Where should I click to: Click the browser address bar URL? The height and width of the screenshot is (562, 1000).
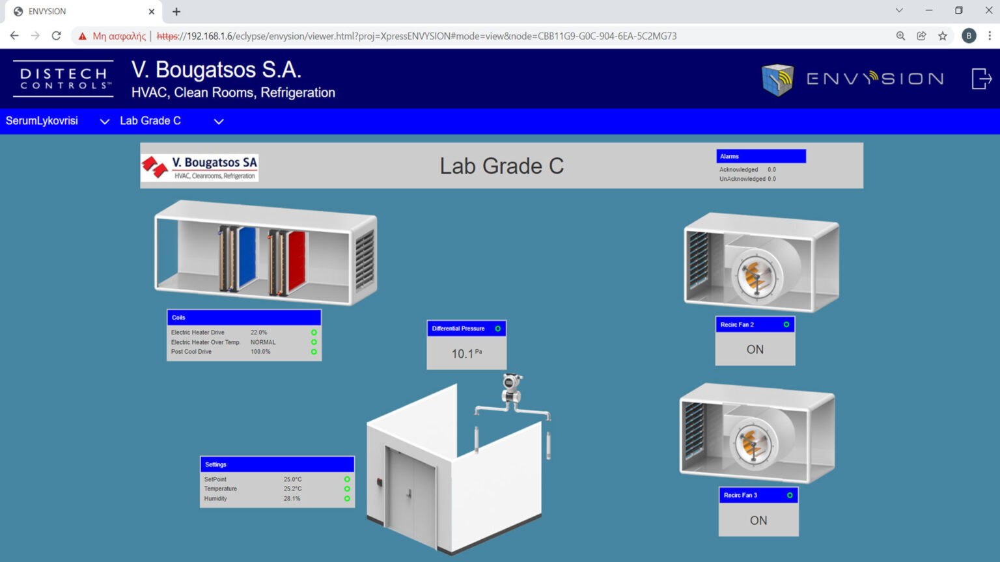point(417,36)
